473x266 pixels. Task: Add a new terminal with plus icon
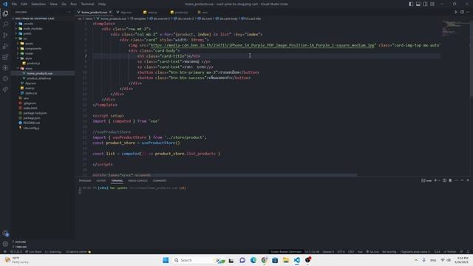click(435, 180)
